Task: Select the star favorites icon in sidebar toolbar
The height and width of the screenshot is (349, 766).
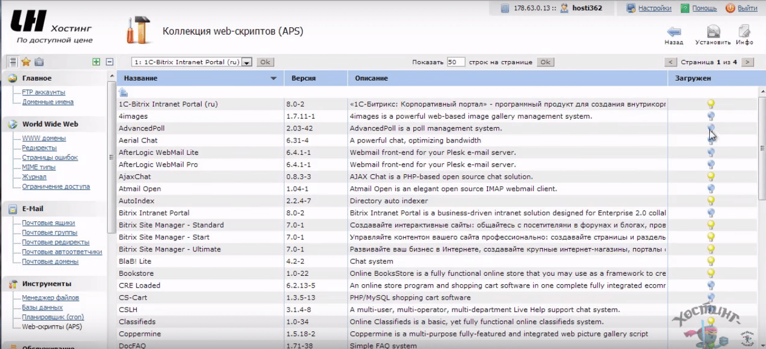Action: pos(26,62)
